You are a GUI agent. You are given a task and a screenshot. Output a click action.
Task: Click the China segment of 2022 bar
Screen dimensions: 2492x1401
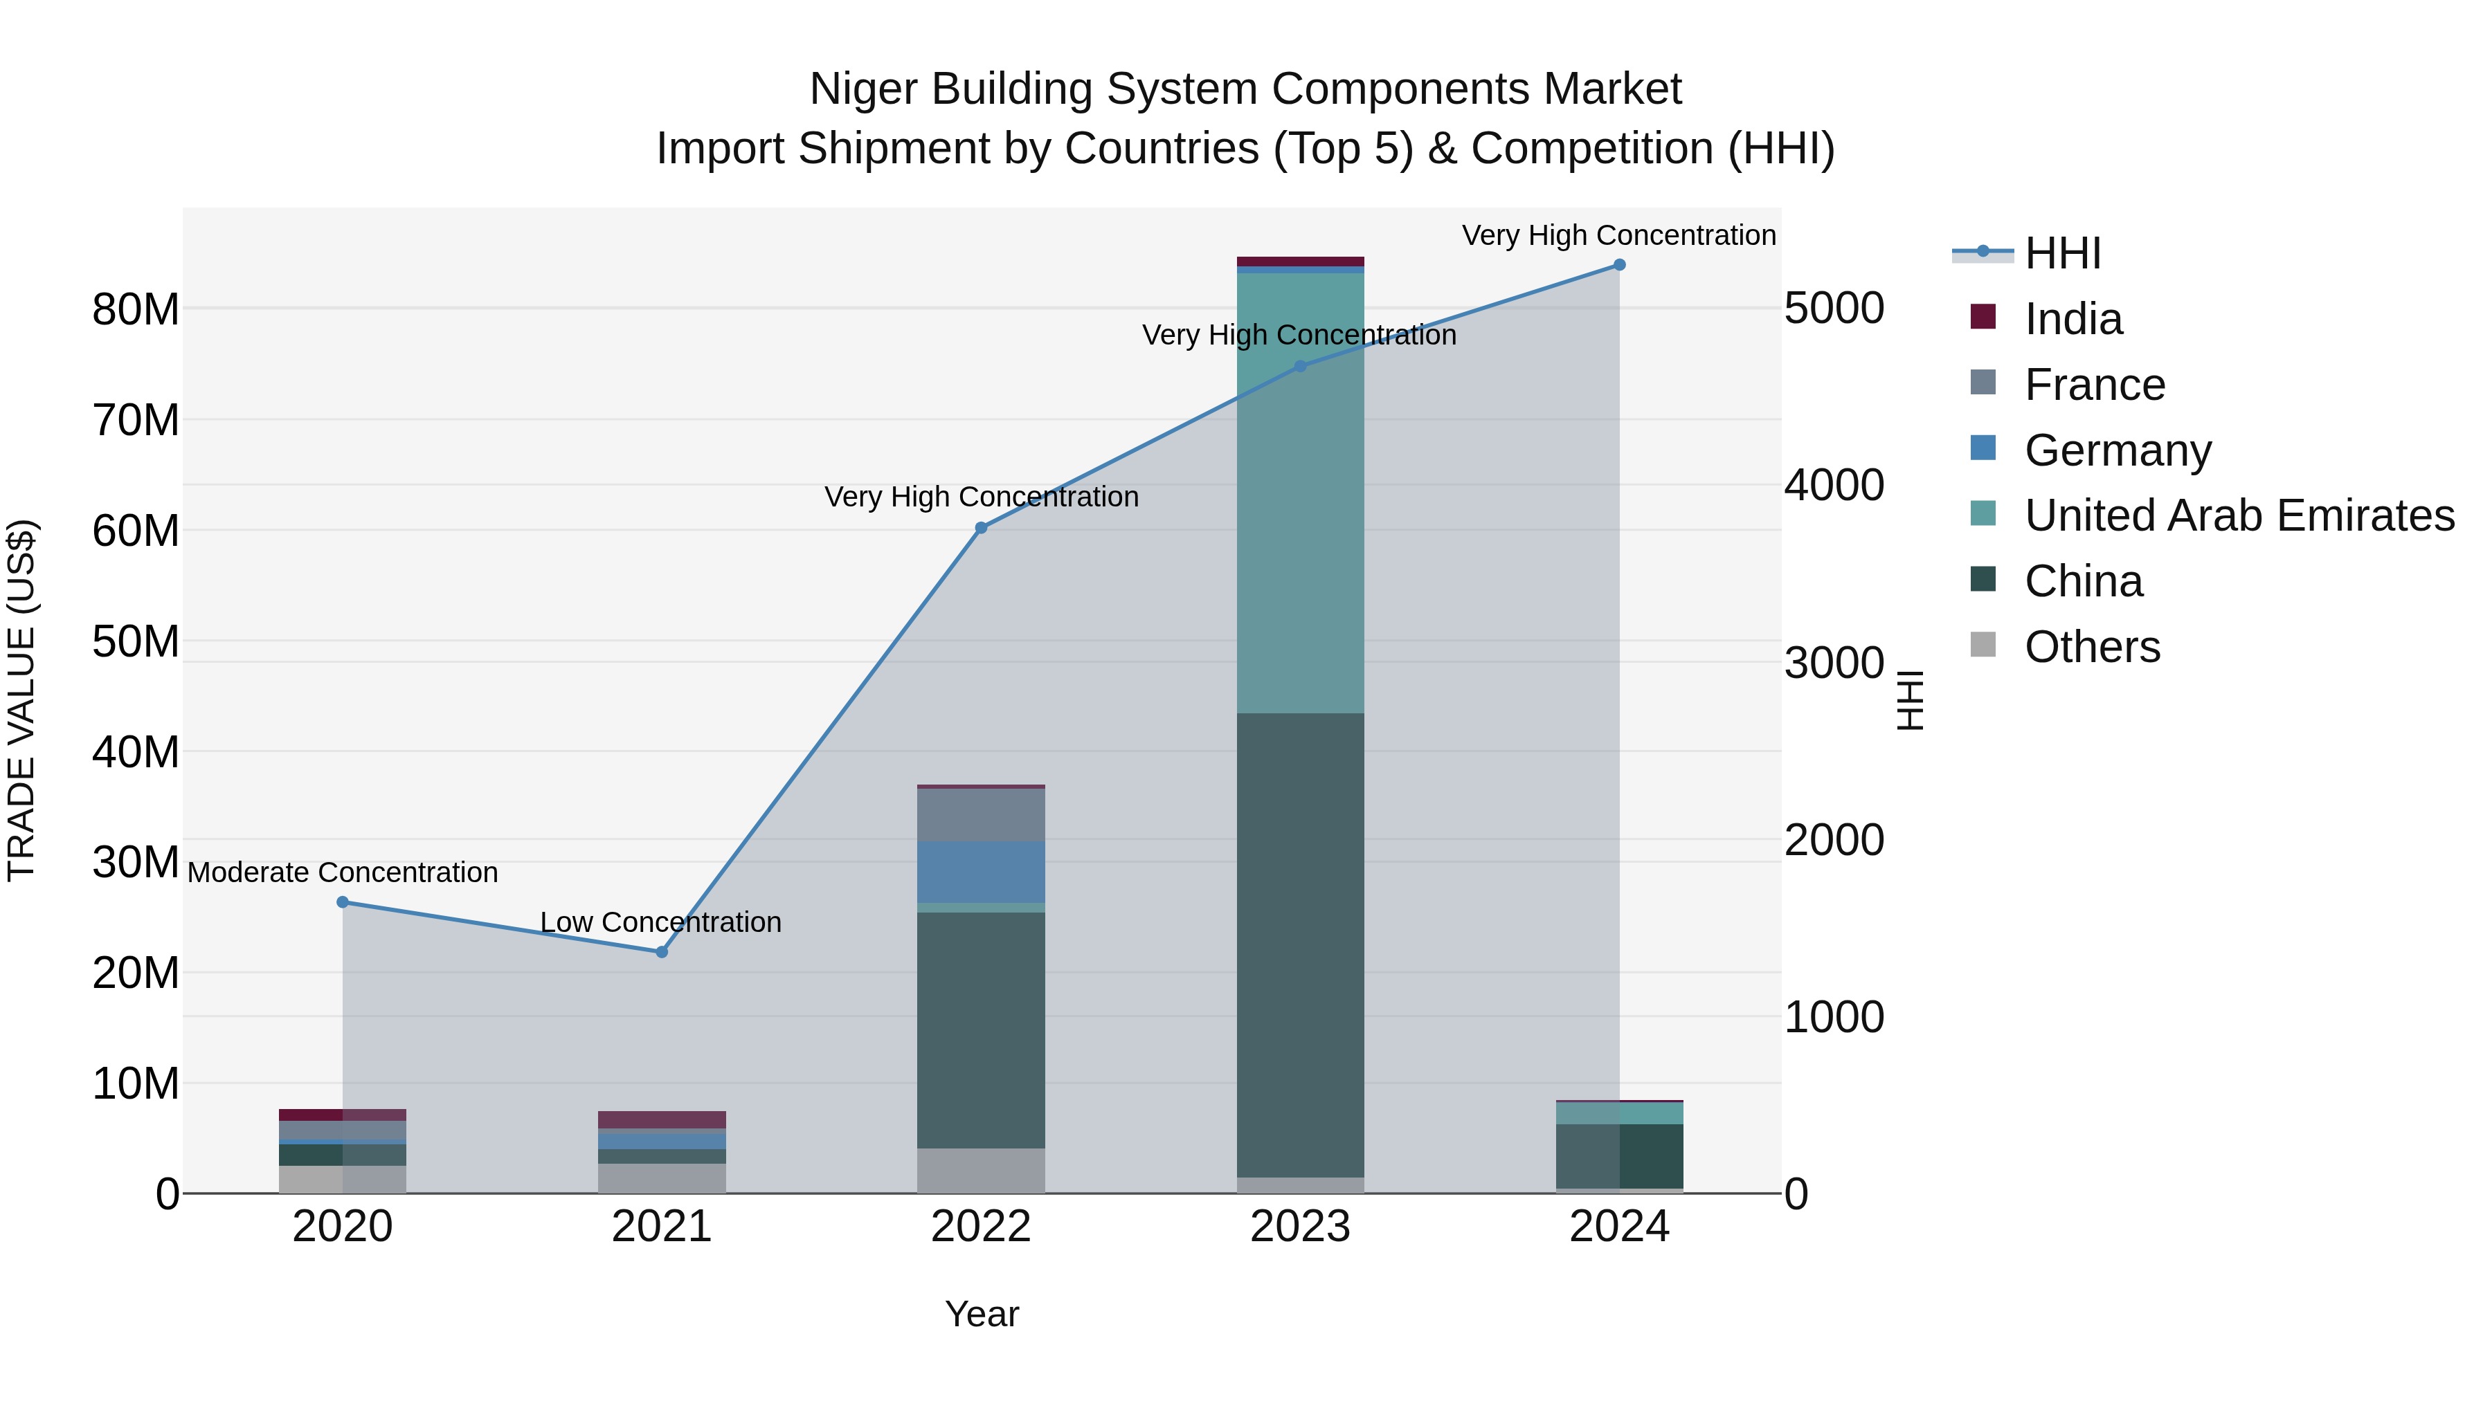point(981,1031)
